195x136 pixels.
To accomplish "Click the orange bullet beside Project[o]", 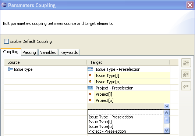I will [x=90, y=100].
